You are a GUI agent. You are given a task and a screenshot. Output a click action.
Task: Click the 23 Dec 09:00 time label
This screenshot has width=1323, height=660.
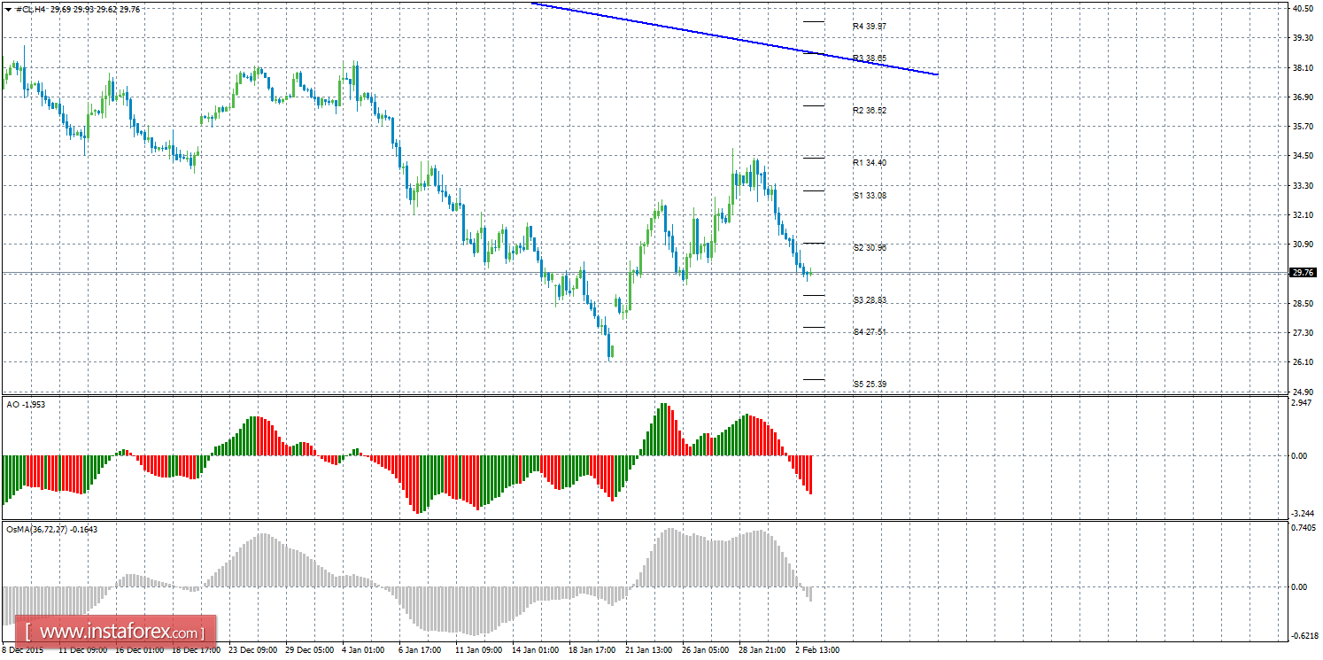254,649
